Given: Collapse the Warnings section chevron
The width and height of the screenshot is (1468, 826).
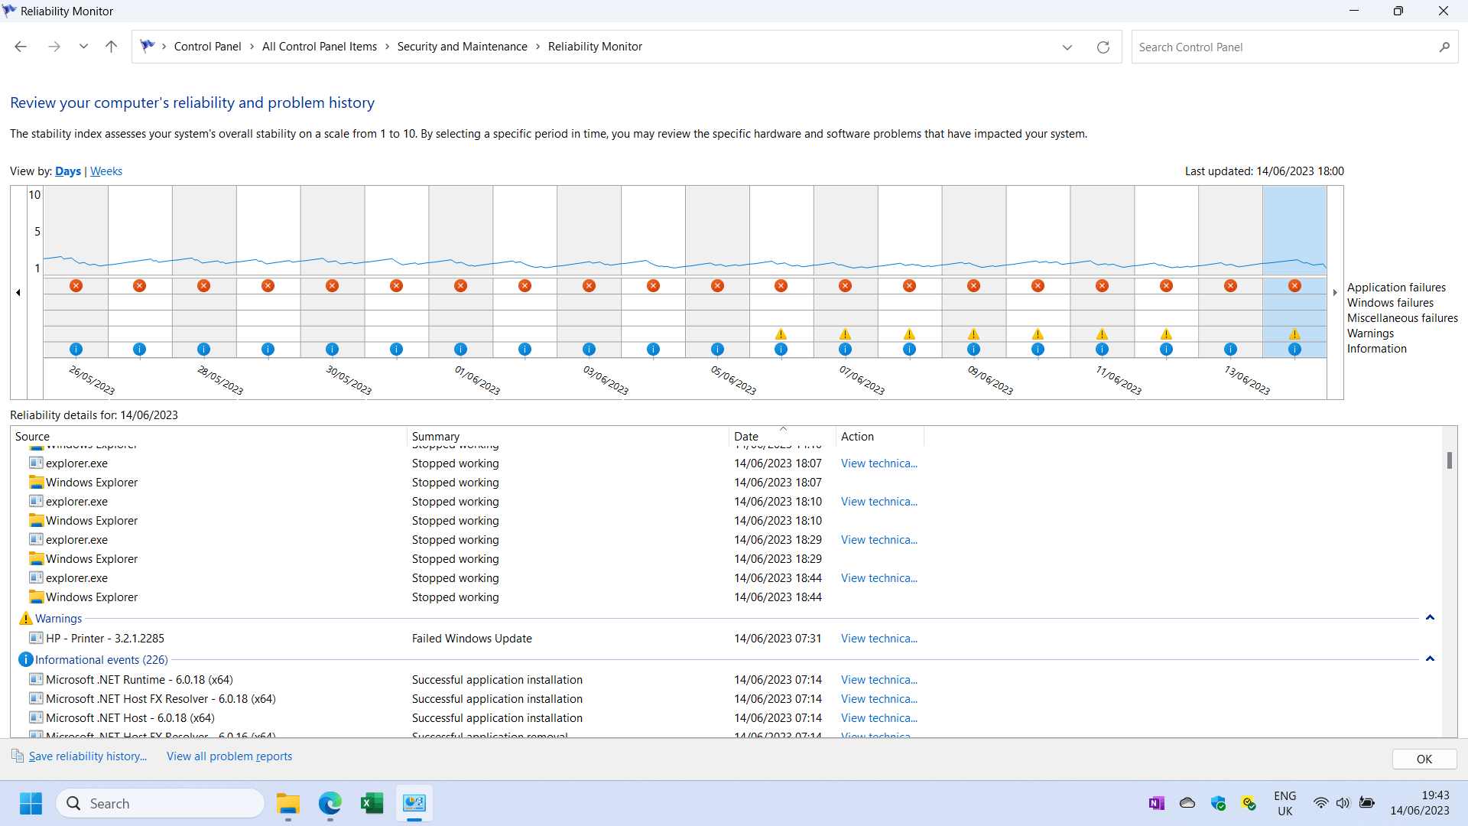Looking at the screenshot, I should [1430, 618].
